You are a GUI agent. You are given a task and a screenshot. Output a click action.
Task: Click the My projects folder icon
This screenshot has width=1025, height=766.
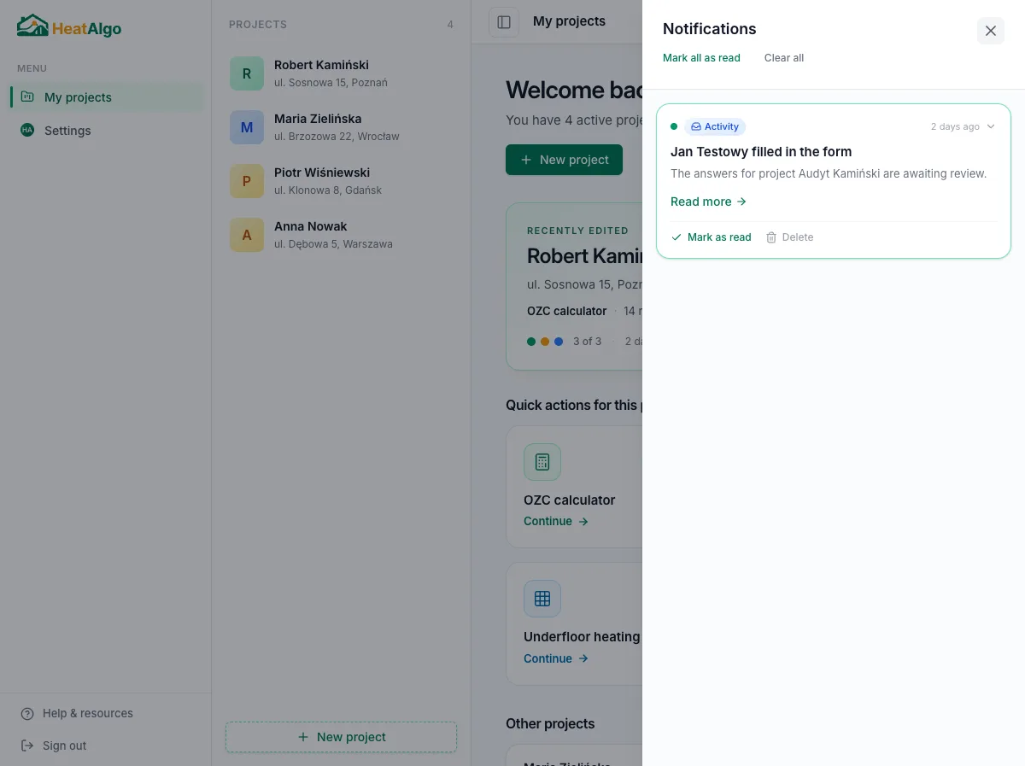pos(27,96)
